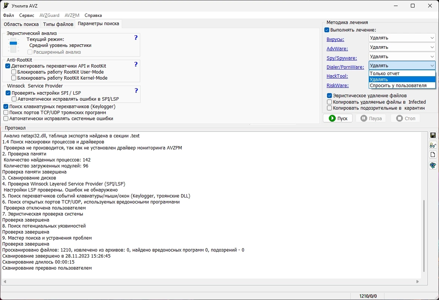Open help for the Heuristic analysis section
Image resolution: width=439 pixels, height=300 pixels.
tap(136, 38)
